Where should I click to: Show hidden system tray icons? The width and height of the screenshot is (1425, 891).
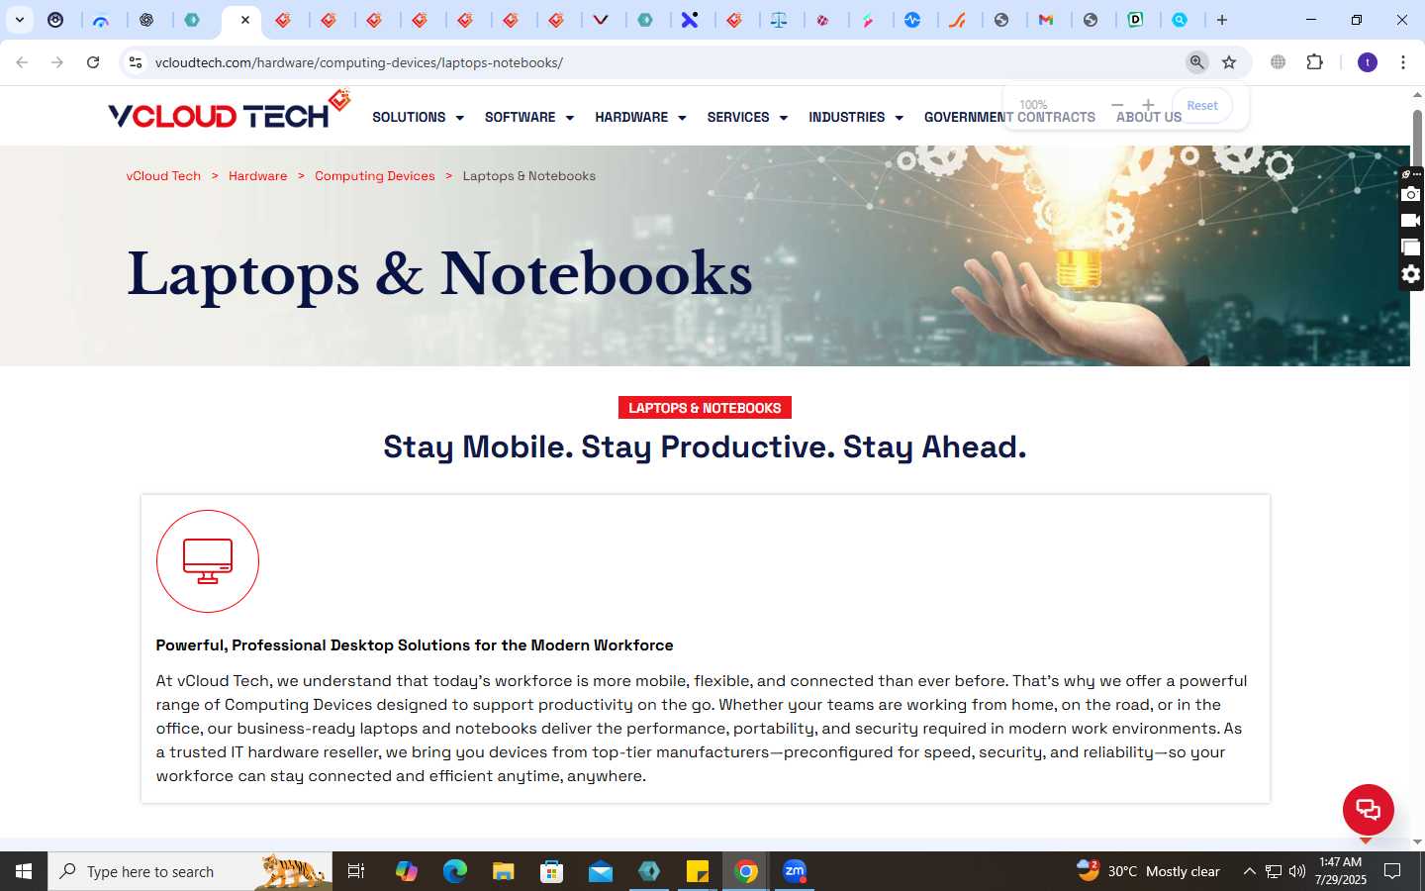coord(1249,871)
